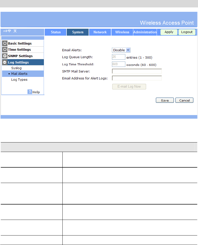This screenshot has width=198, height=245.
Task: Click the Time Settings circle icon
Action: (x=5, y=49)
